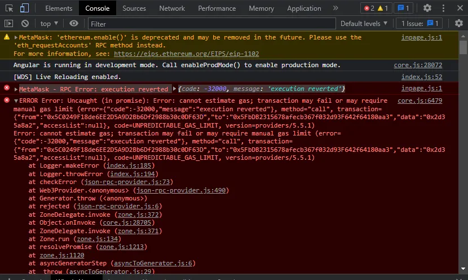The height and width of the screenshot is (280, 468).
Task: Open core.js:6479 source link
Action: click(x=420, y=100)
